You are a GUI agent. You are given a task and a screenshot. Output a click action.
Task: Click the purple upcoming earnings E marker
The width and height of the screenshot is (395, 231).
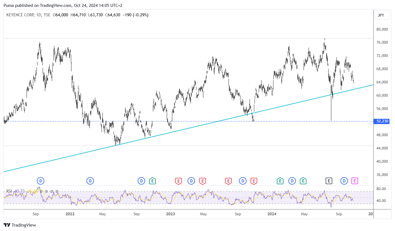pos(355,181)
